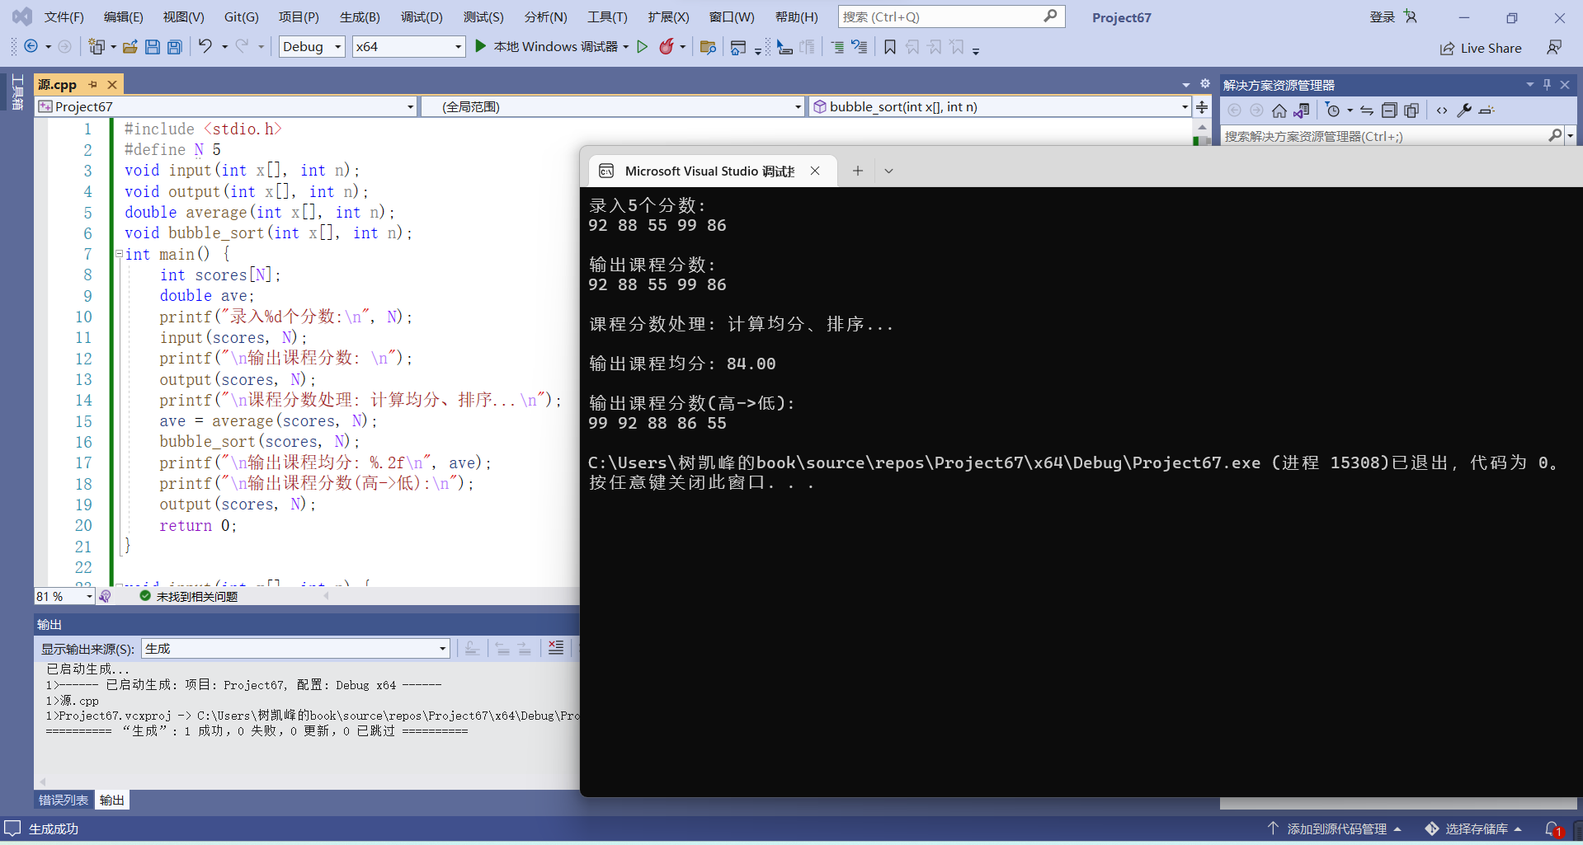This screenshot has height=845, width=1583.
Task: Toggle Show All Files in Solution Explorer
Action: [1411, 110]
